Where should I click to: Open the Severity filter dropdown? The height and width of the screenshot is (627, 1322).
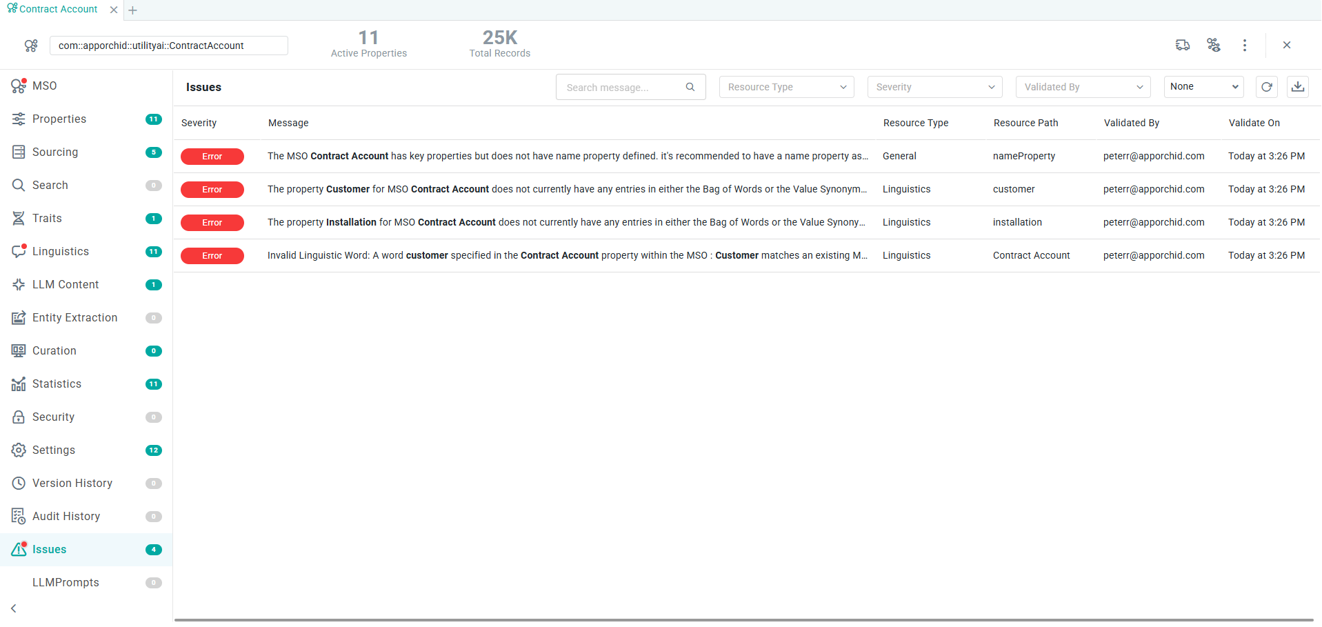tap(934, 87)
